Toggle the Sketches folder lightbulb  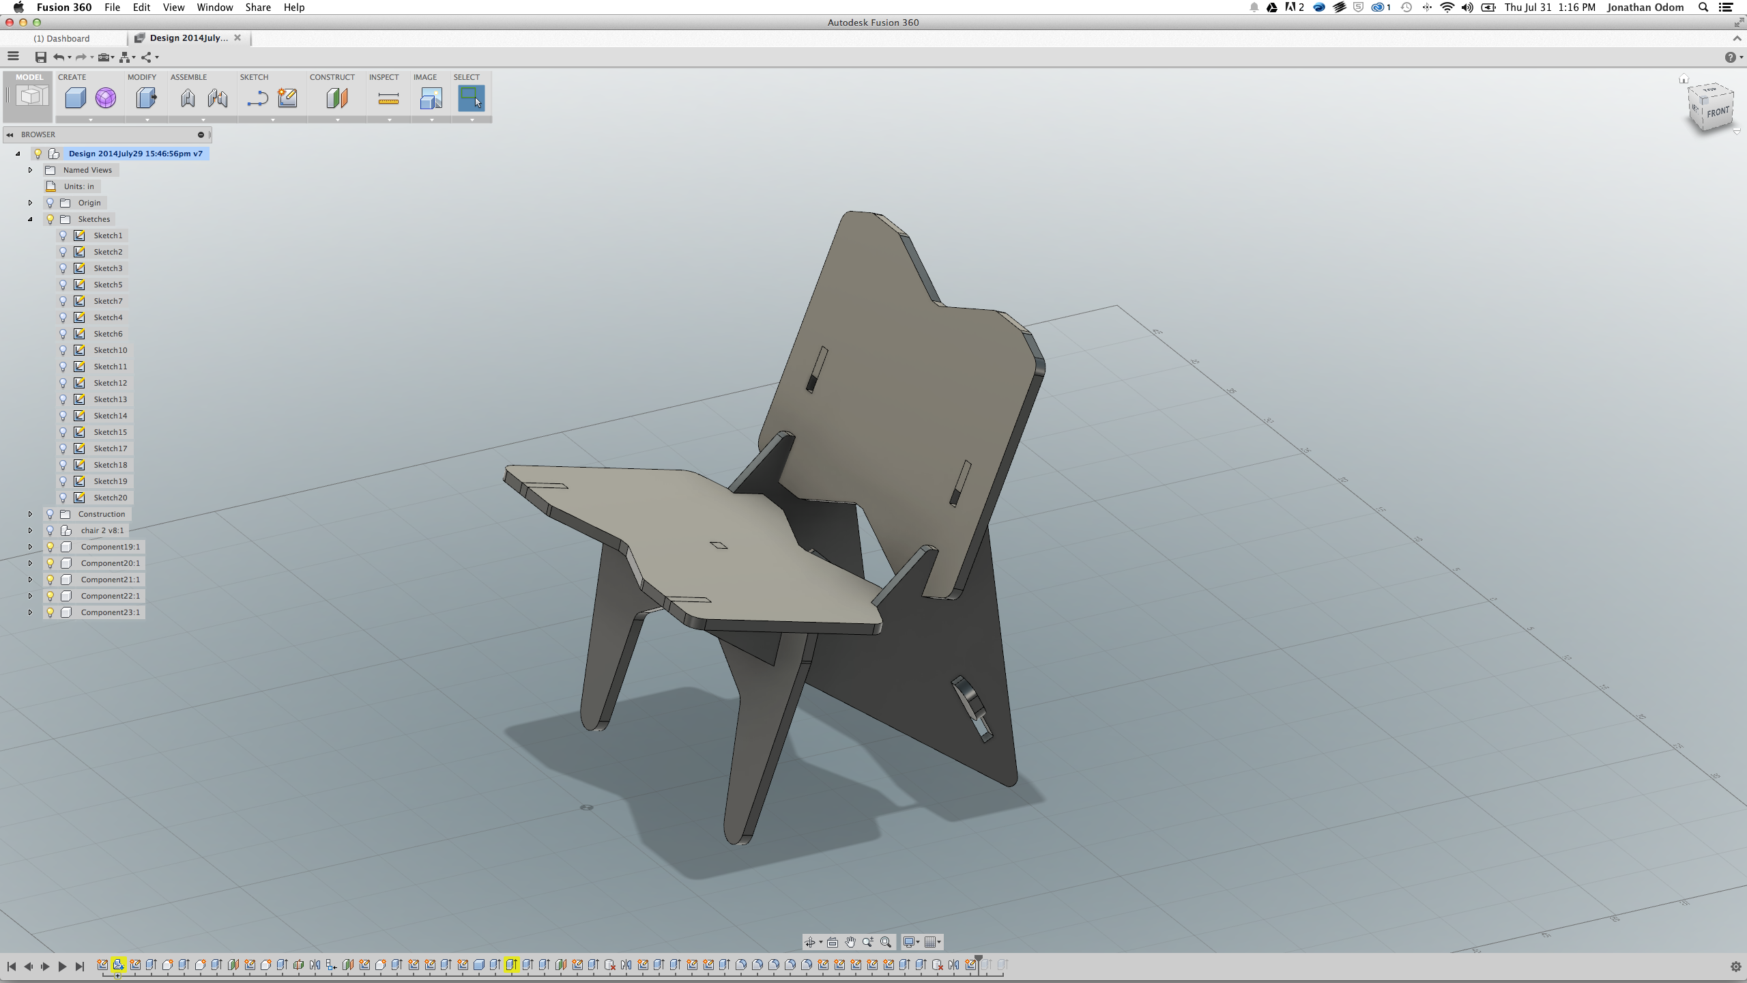pos(50,219)
